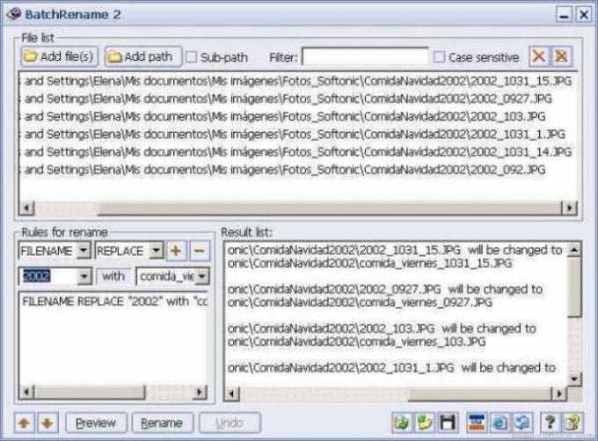Click the Result list horizontal scrollbar thumb
This screenshot has width=598, height=441.
click(480, 393)
